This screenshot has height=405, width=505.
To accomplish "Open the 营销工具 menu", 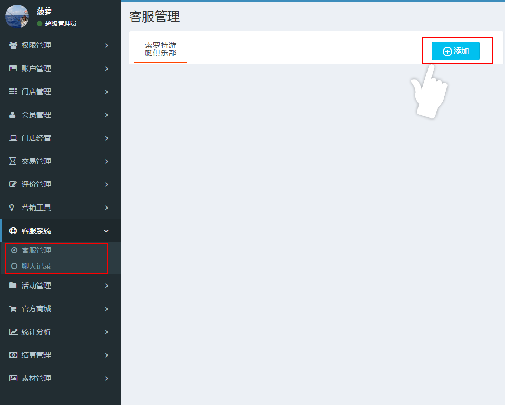I will click(61, 208).
